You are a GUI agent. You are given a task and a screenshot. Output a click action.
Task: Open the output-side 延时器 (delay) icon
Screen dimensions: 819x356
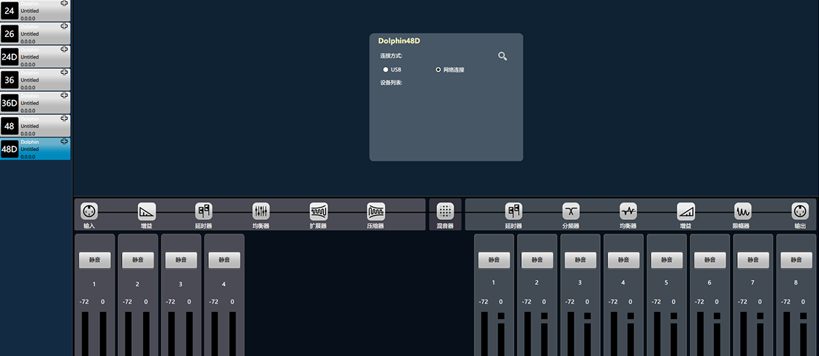(514, 211)
